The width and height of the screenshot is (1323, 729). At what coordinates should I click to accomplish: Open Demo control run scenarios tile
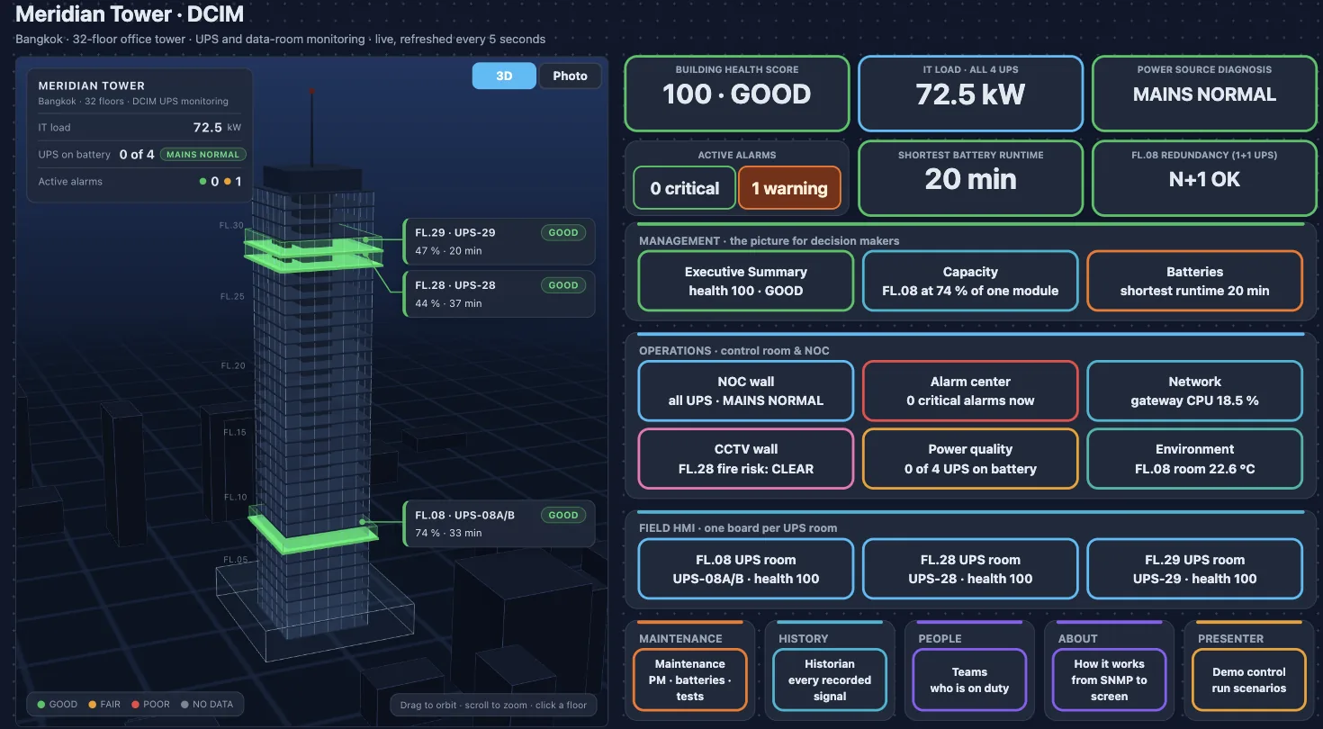click(1248, 680)
